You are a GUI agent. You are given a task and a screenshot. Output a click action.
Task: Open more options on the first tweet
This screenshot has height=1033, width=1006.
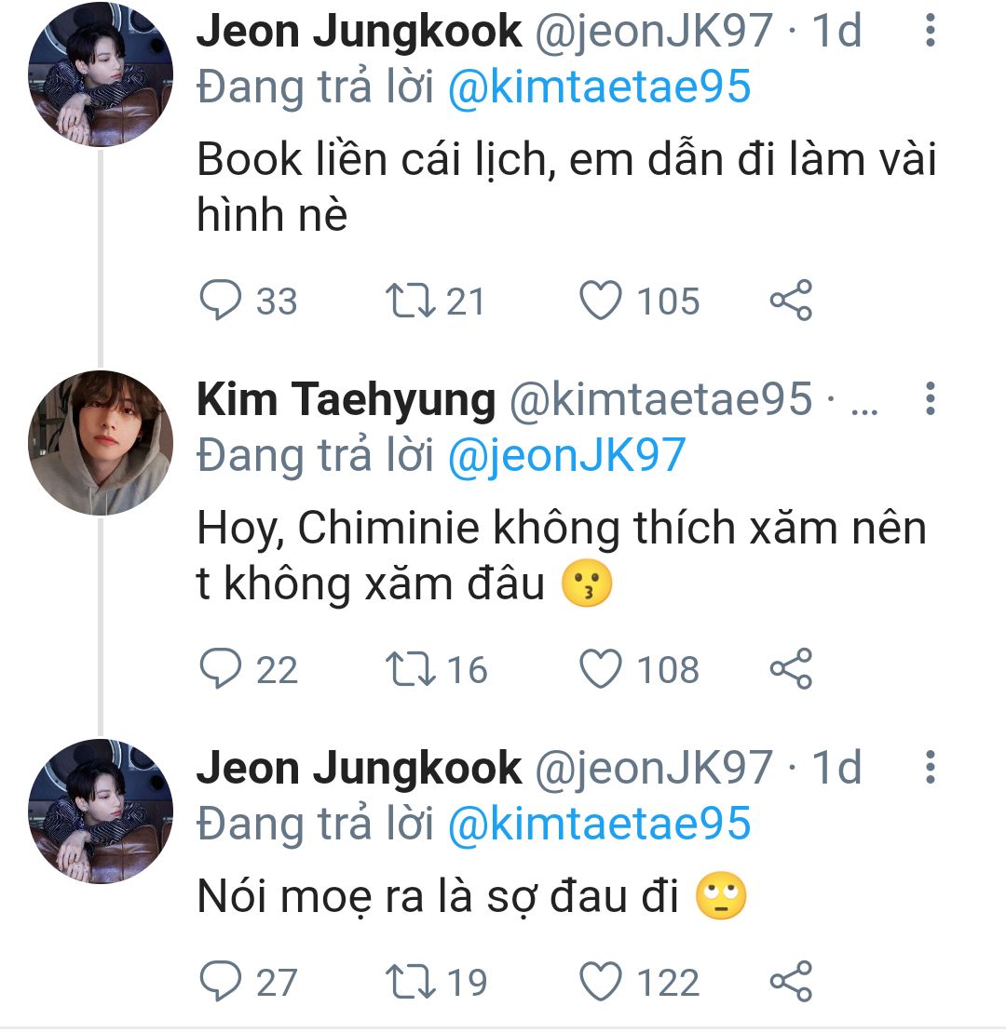point(929,32)
